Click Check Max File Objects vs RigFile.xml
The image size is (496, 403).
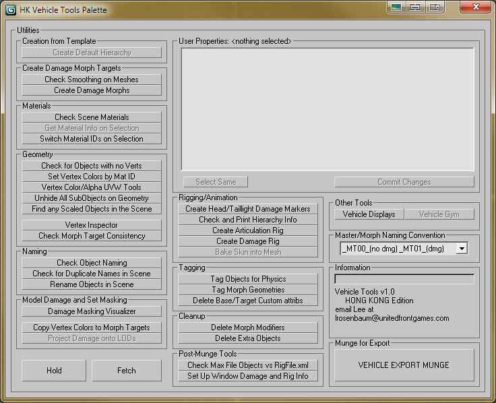[248, 365]
